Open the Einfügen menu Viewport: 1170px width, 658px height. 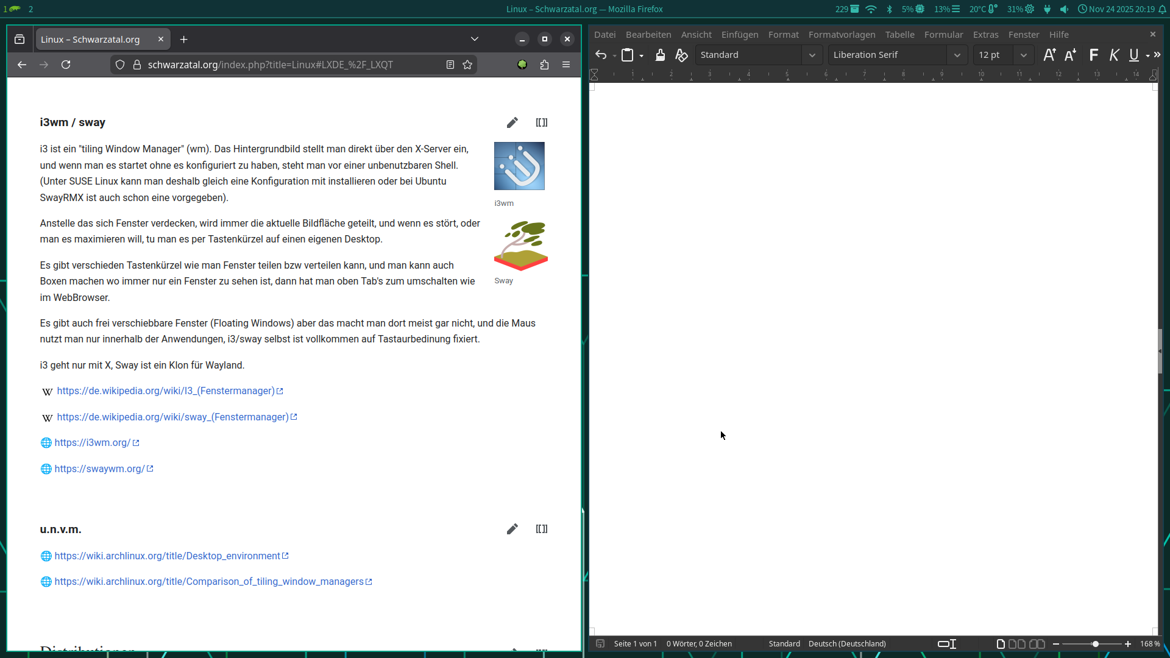pyautogui.click(x=740, y=35)
